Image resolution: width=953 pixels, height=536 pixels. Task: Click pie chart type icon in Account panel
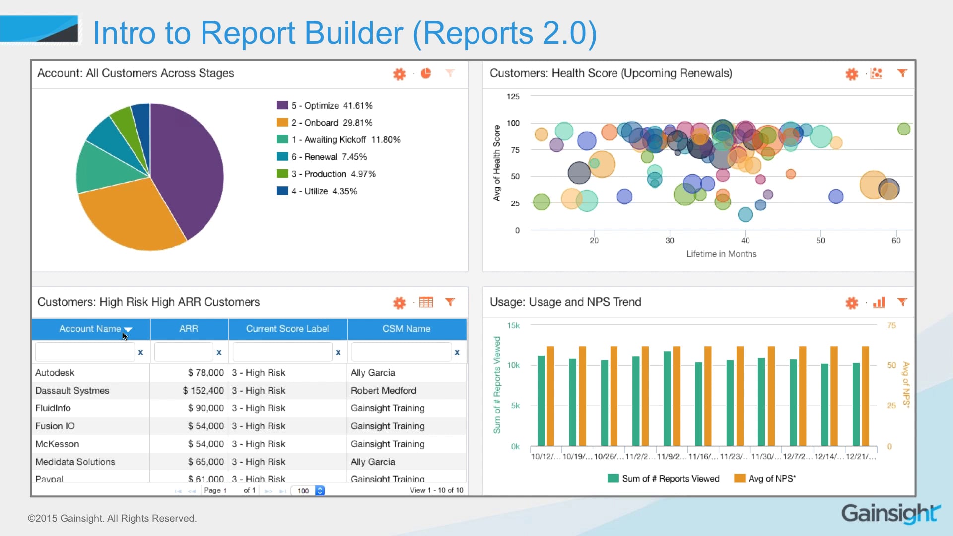click(426, 73)
